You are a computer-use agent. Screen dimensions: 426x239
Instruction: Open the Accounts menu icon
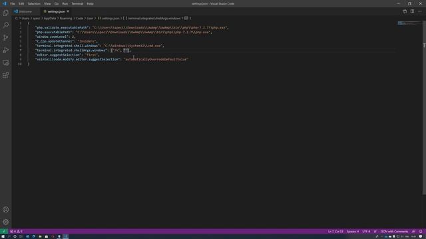(6, 210)
